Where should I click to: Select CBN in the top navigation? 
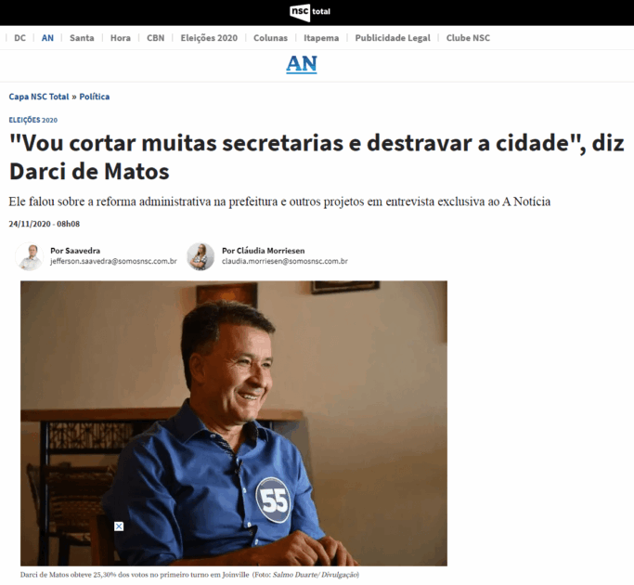(156, 38)
